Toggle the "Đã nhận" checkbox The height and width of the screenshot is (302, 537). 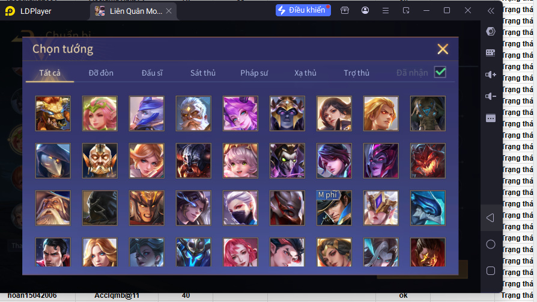440,72
